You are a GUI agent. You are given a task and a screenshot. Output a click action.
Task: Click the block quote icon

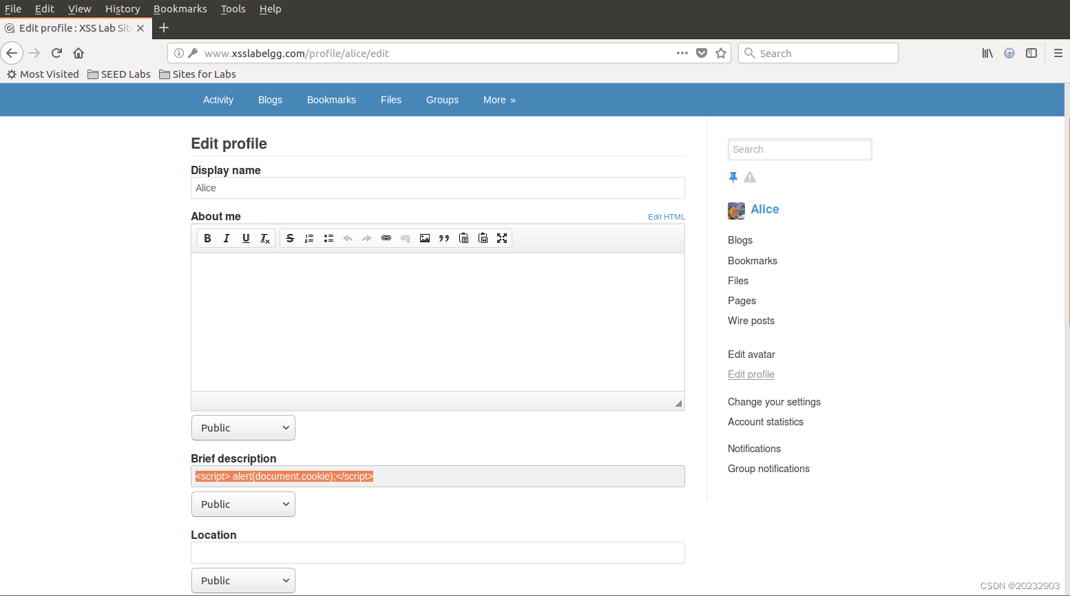point(444,238)
